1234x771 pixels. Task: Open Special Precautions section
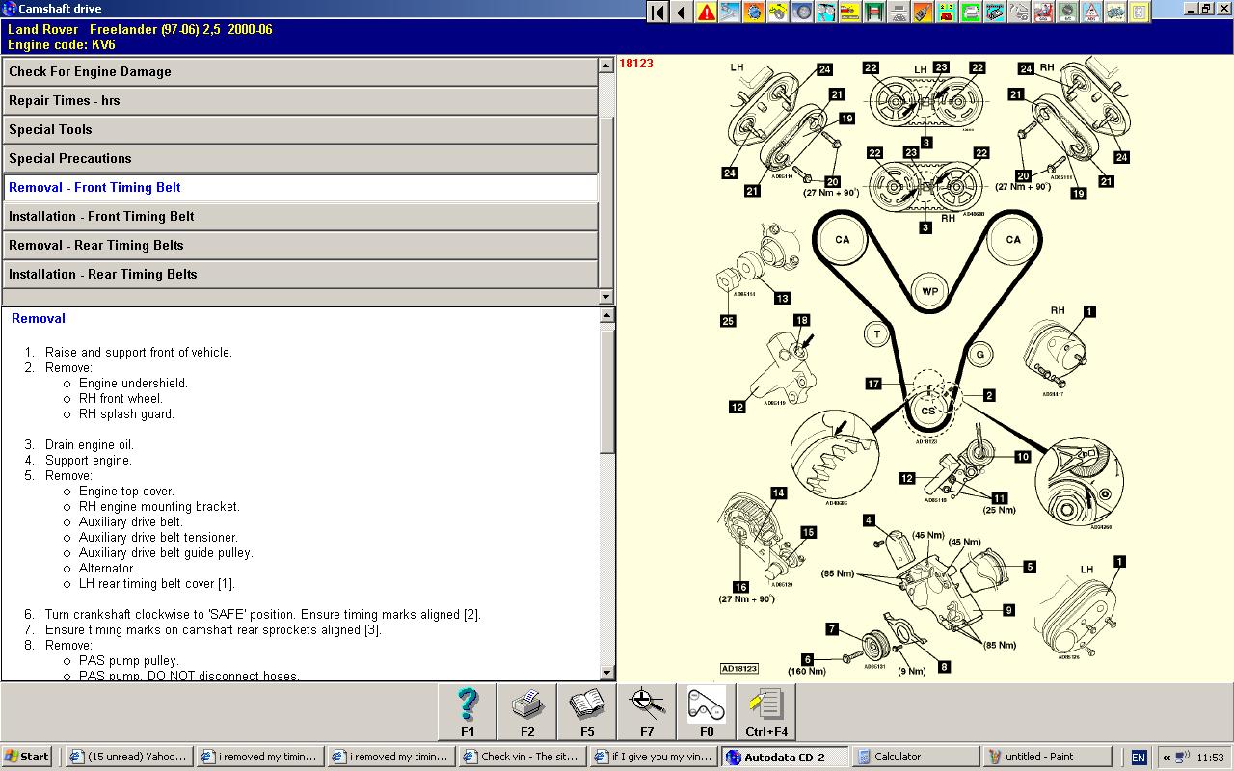(x=299, y=159)
